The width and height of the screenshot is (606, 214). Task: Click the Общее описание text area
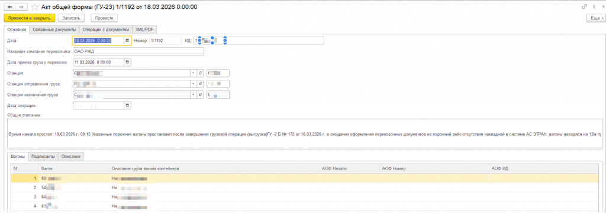click(305, 134)
